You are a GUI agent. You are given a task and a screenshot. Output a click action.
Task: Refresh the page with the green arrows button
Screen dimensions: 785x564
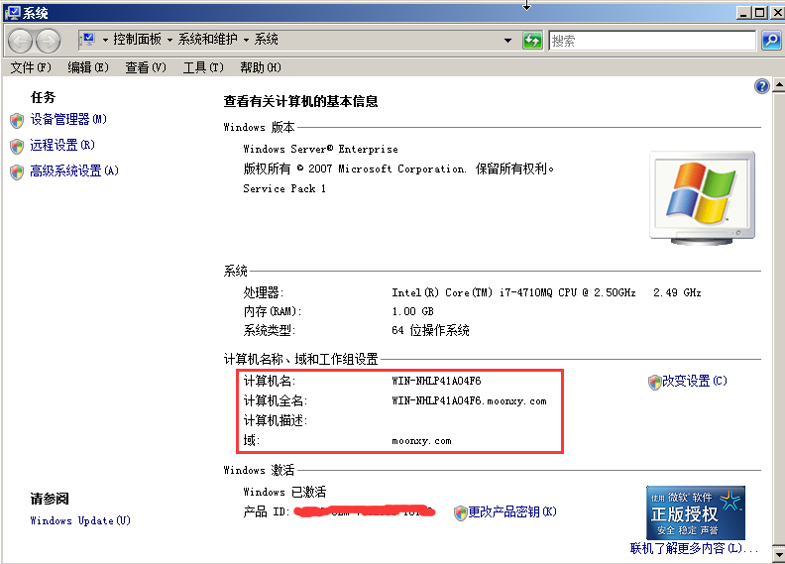(x=532, y=41)
